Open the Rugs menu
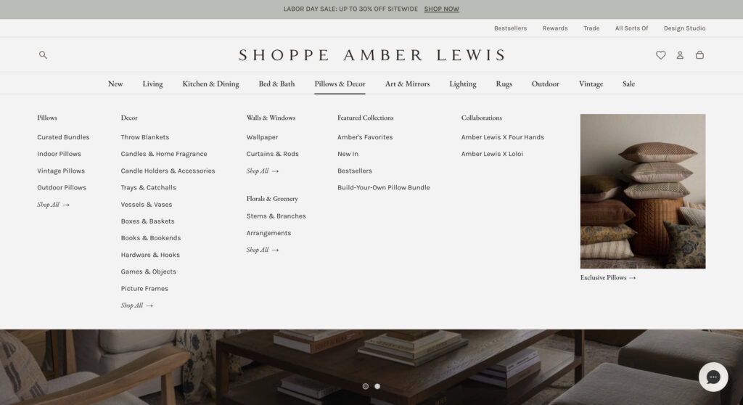 pos(504,84)
